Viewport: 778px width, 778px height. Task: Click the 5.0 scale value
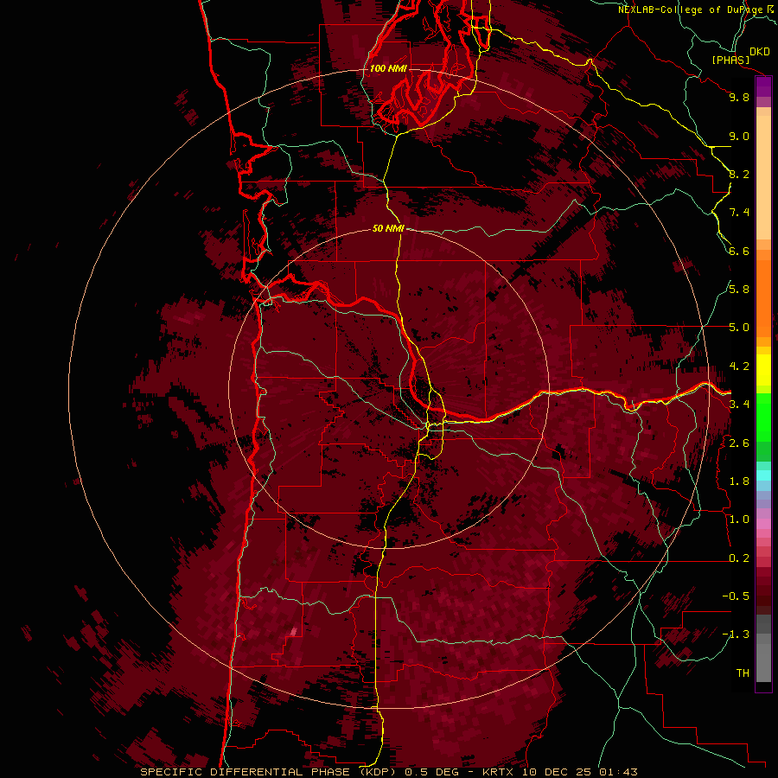click(739, 328)
